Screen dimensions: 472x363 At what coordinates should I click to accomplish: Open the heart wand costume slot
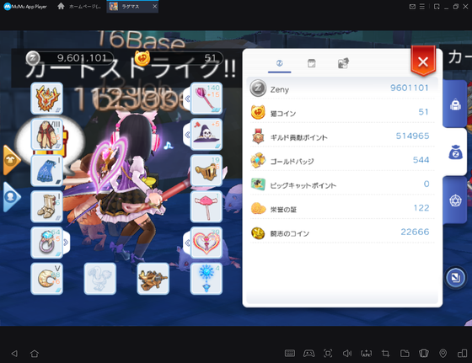206,243
